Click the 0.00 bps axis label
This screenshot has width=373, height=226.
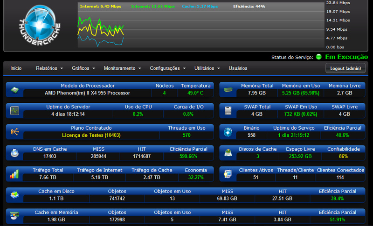tap(335, 47)
